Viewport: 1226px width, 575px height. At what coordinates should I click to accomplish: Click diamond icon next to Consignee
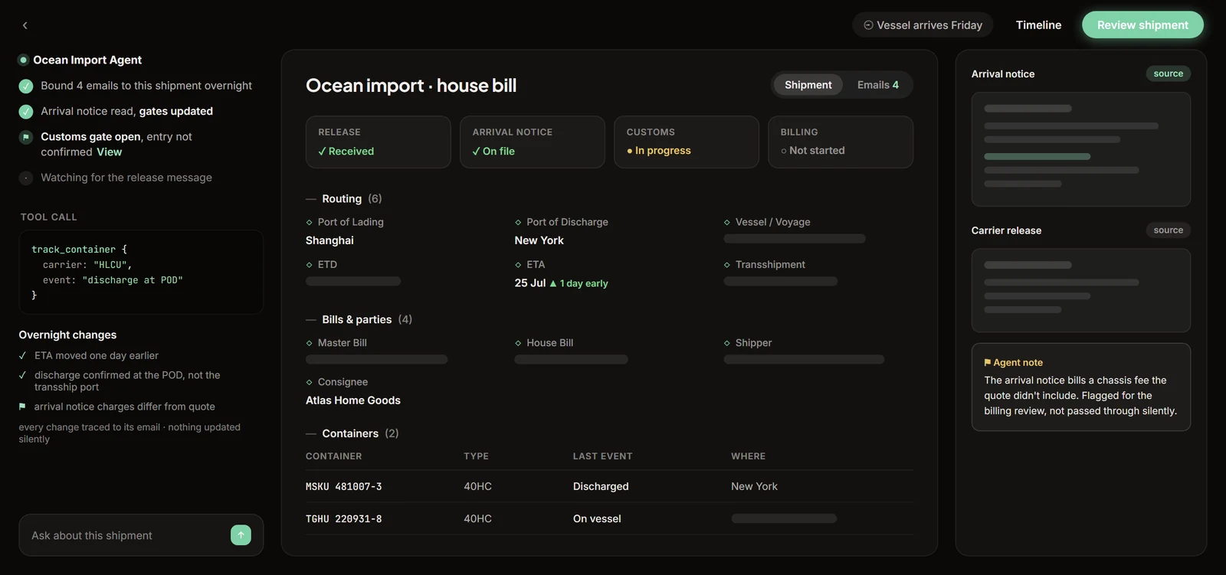coord(310,382)
